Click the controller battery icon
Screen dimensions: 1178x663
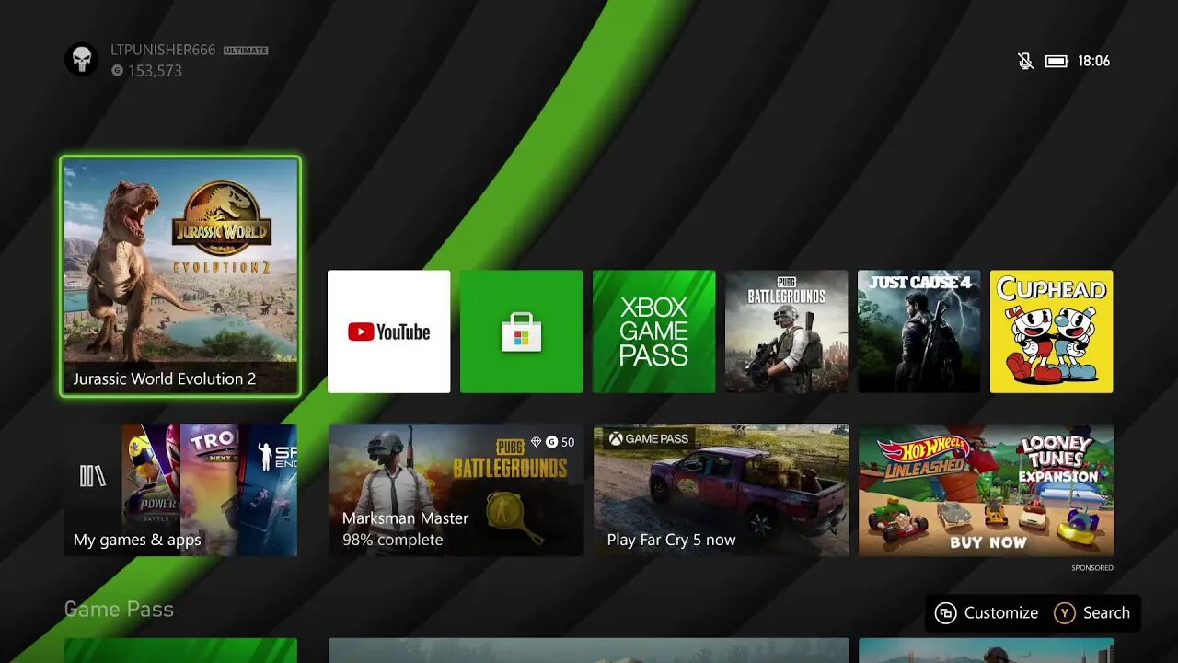pos(1057,61)
